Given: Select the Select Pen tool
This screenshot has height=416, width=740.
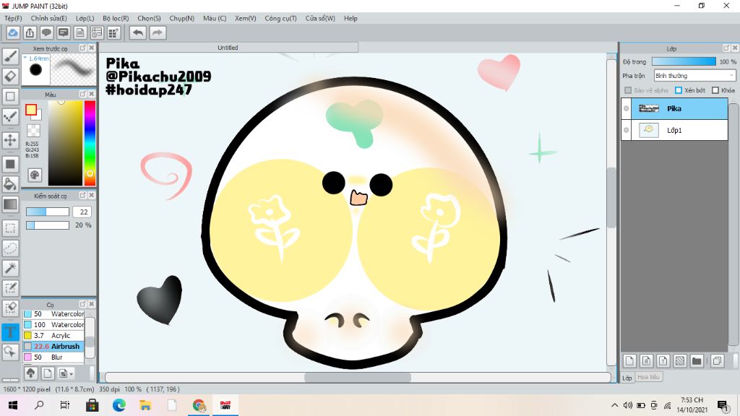Looking at the screenshot, I should point(10,287).
